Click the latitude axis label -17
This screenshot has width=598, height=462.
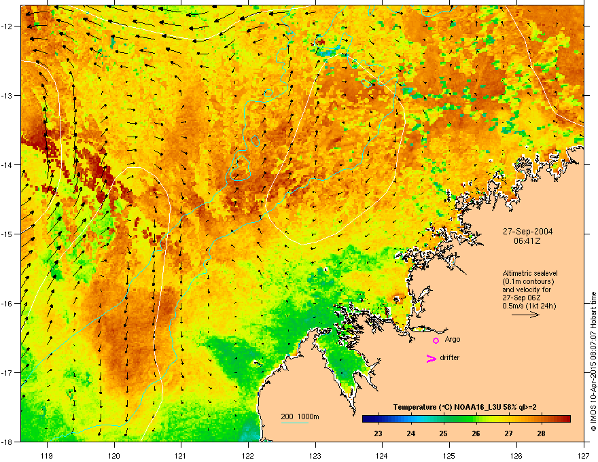(x=7, y=372)
